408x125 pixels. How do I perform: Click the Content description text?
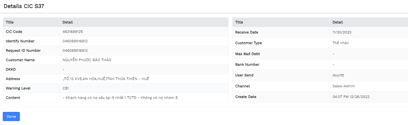[120, 98]
